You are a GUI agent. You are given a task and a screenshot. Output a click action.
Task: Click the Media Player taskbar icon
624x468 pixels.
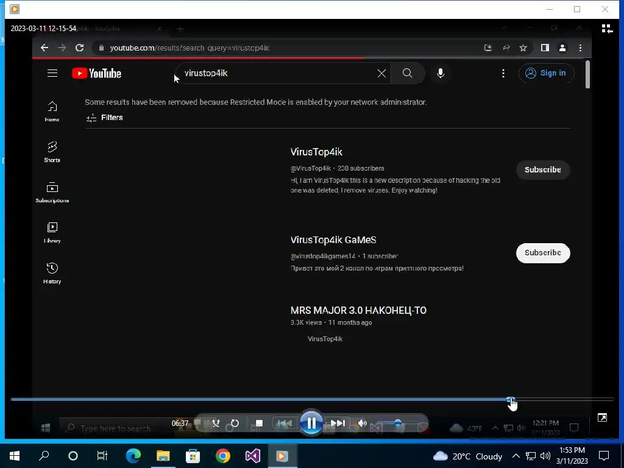282,456
